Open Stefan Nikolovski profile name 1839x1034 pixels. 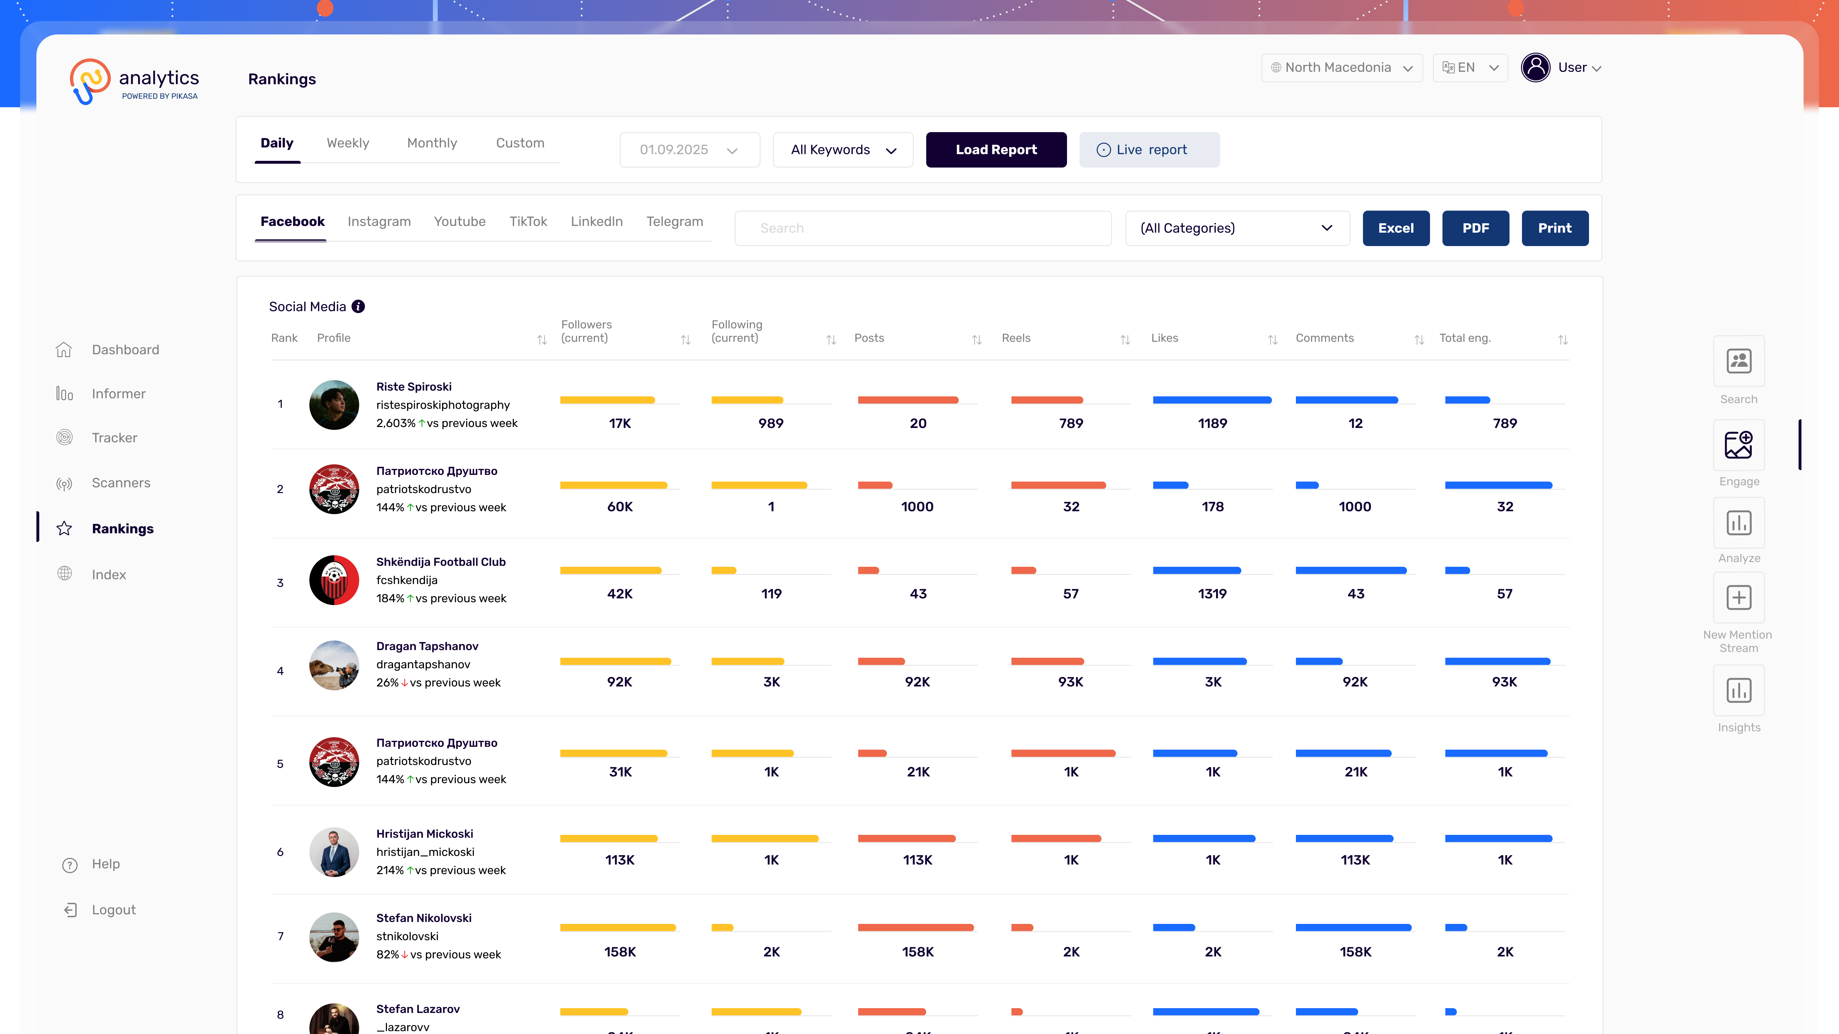(424, 918)
